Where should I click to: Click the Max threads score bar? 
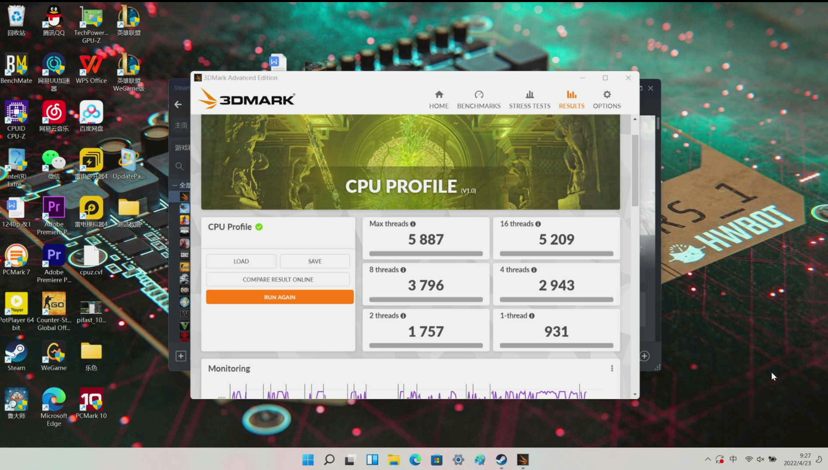(426, 254)
